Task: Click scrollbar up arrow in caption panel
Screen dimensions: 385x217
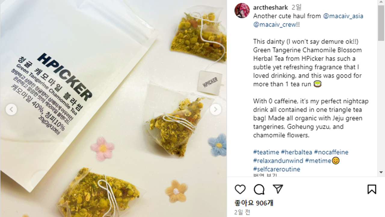Action: [381, 3]
